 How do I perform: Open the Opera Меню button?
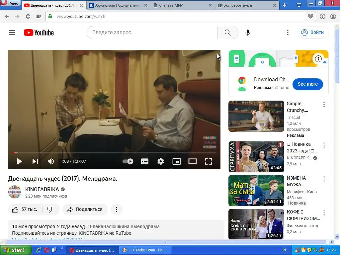pos(10,3)
